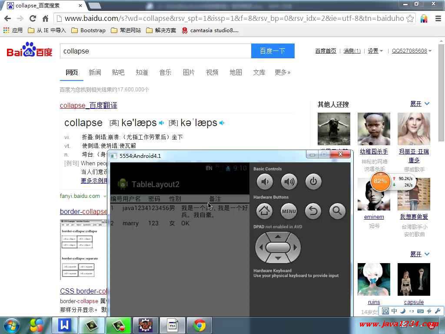Go back in Chrome browser
Screen dimensions: 445x334
pos(8,18)
